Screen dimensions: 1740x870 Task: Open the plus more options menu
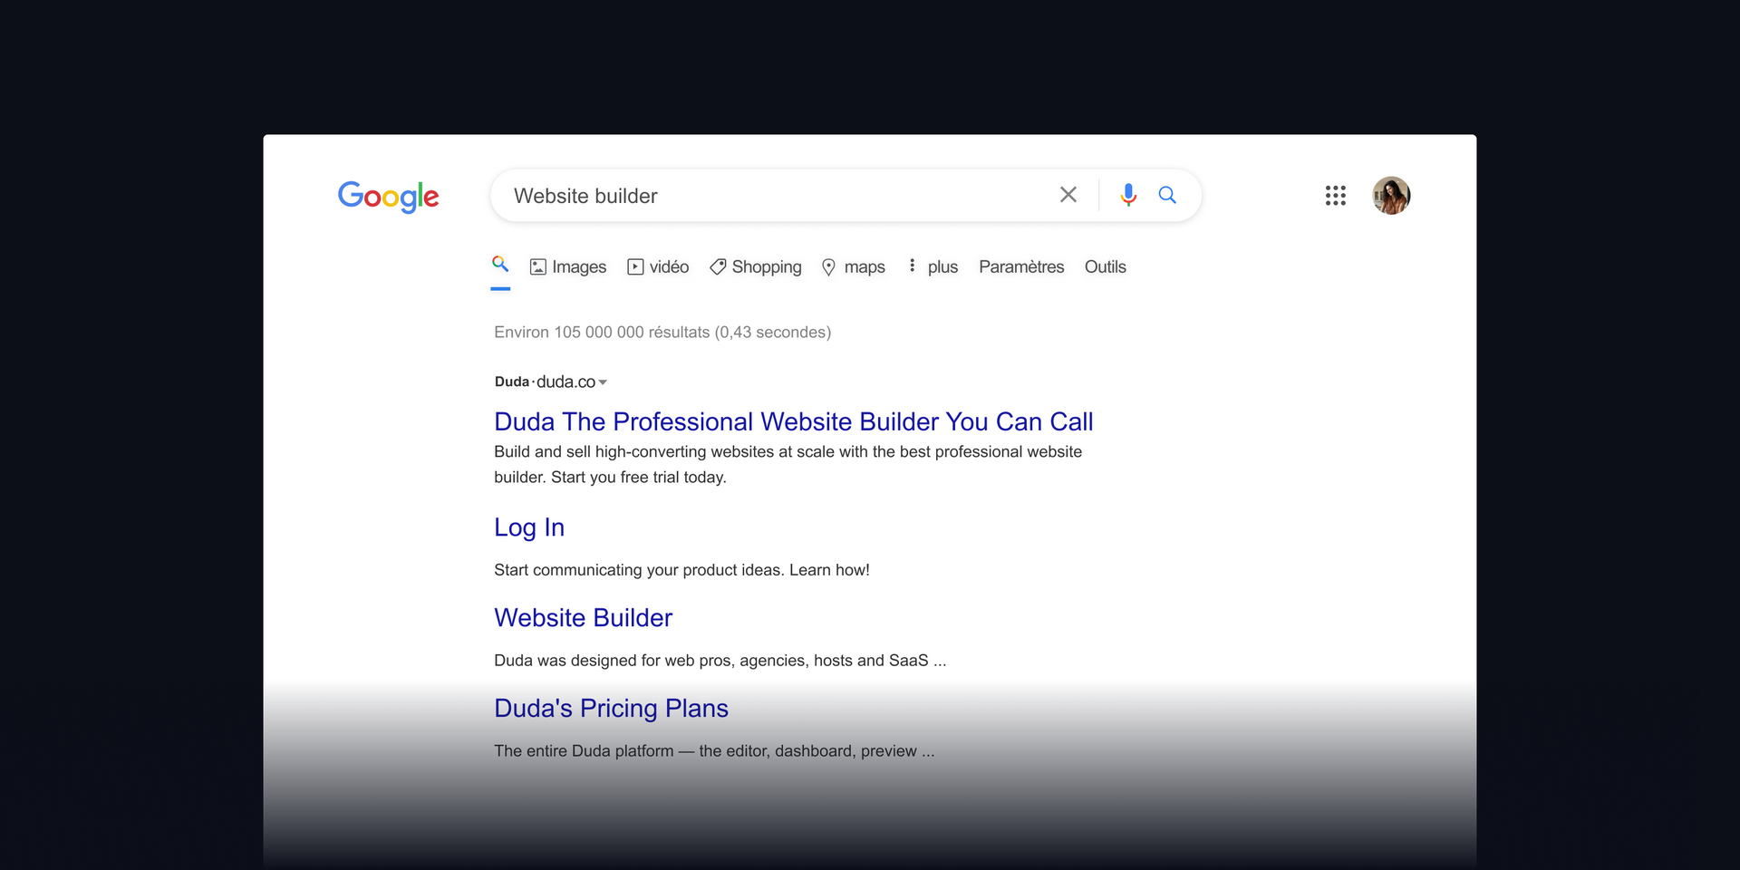coord(933,267)
